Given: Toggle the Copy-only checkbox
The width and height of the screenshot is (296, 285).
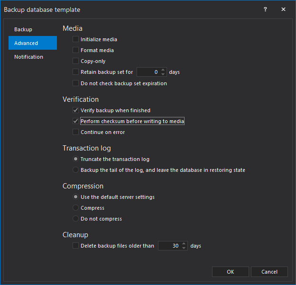Looking at the screenshot, I should pyautogui.click(x=76, y=61).
